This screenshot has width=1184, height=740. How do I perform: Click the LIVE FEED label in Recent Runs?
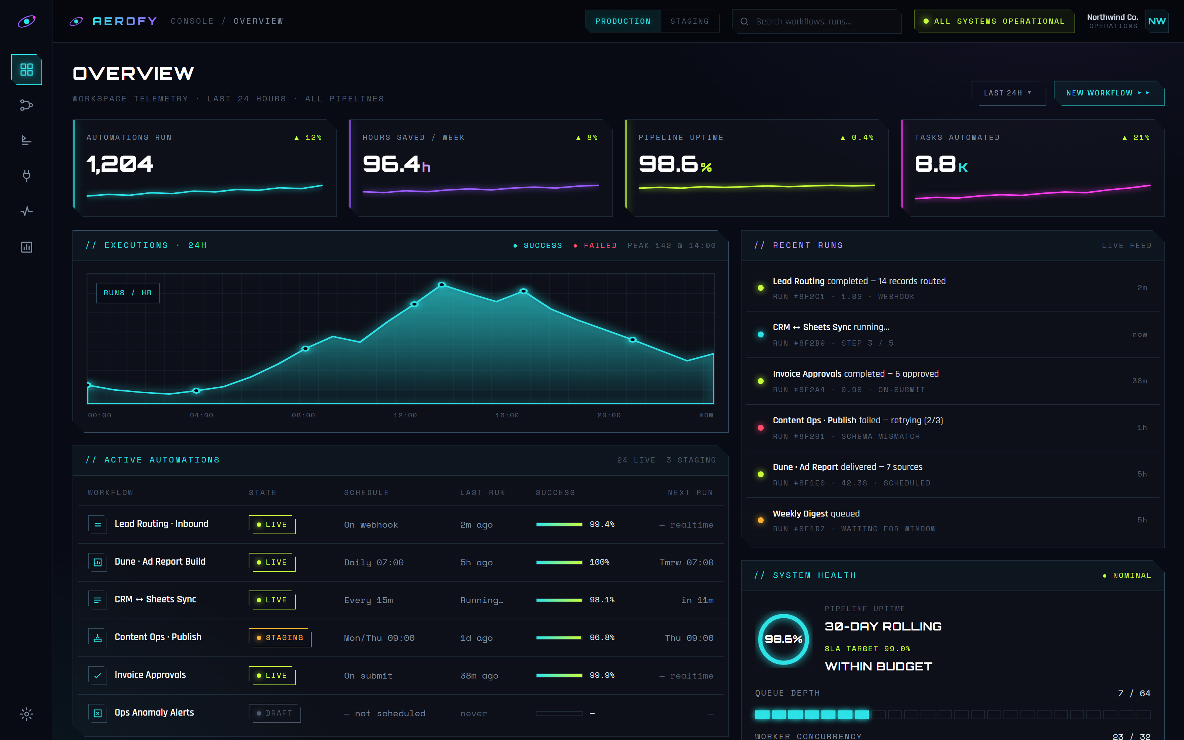(1126, 245)
